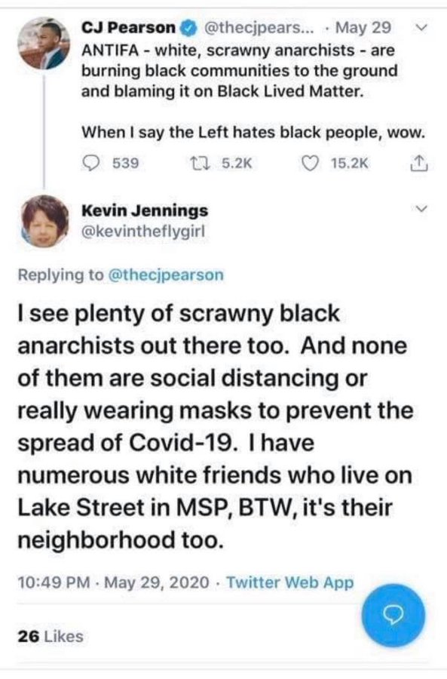Open the @kevintheflygirl handle
447x679 pixels.
(143, 232)
